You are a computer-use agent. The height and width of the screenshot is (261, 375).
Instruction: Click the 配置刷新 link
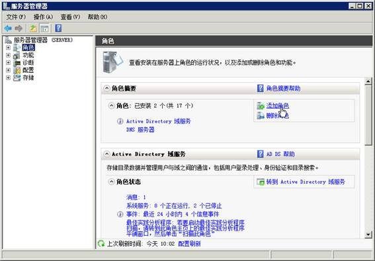point(189,244)
